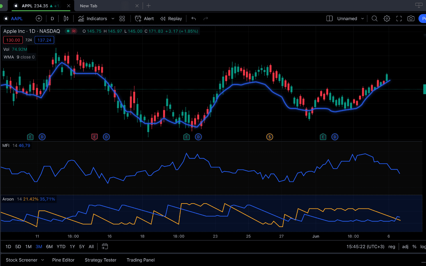The width and height of the screenshot is (426, 266).
Task: Open the Unnamed layout menu
Action: tap(350, 19)
